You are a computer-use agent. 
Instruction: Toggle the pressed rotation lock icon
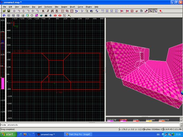[155, 11]
